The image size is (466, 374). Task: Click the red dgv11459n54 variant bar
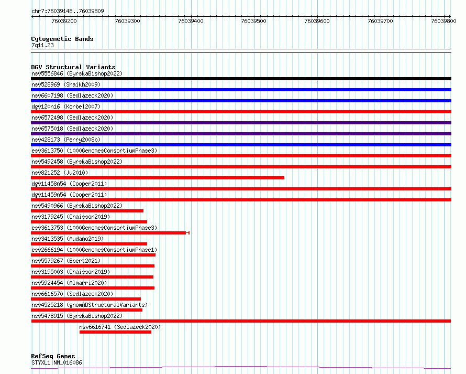[241, 200]
